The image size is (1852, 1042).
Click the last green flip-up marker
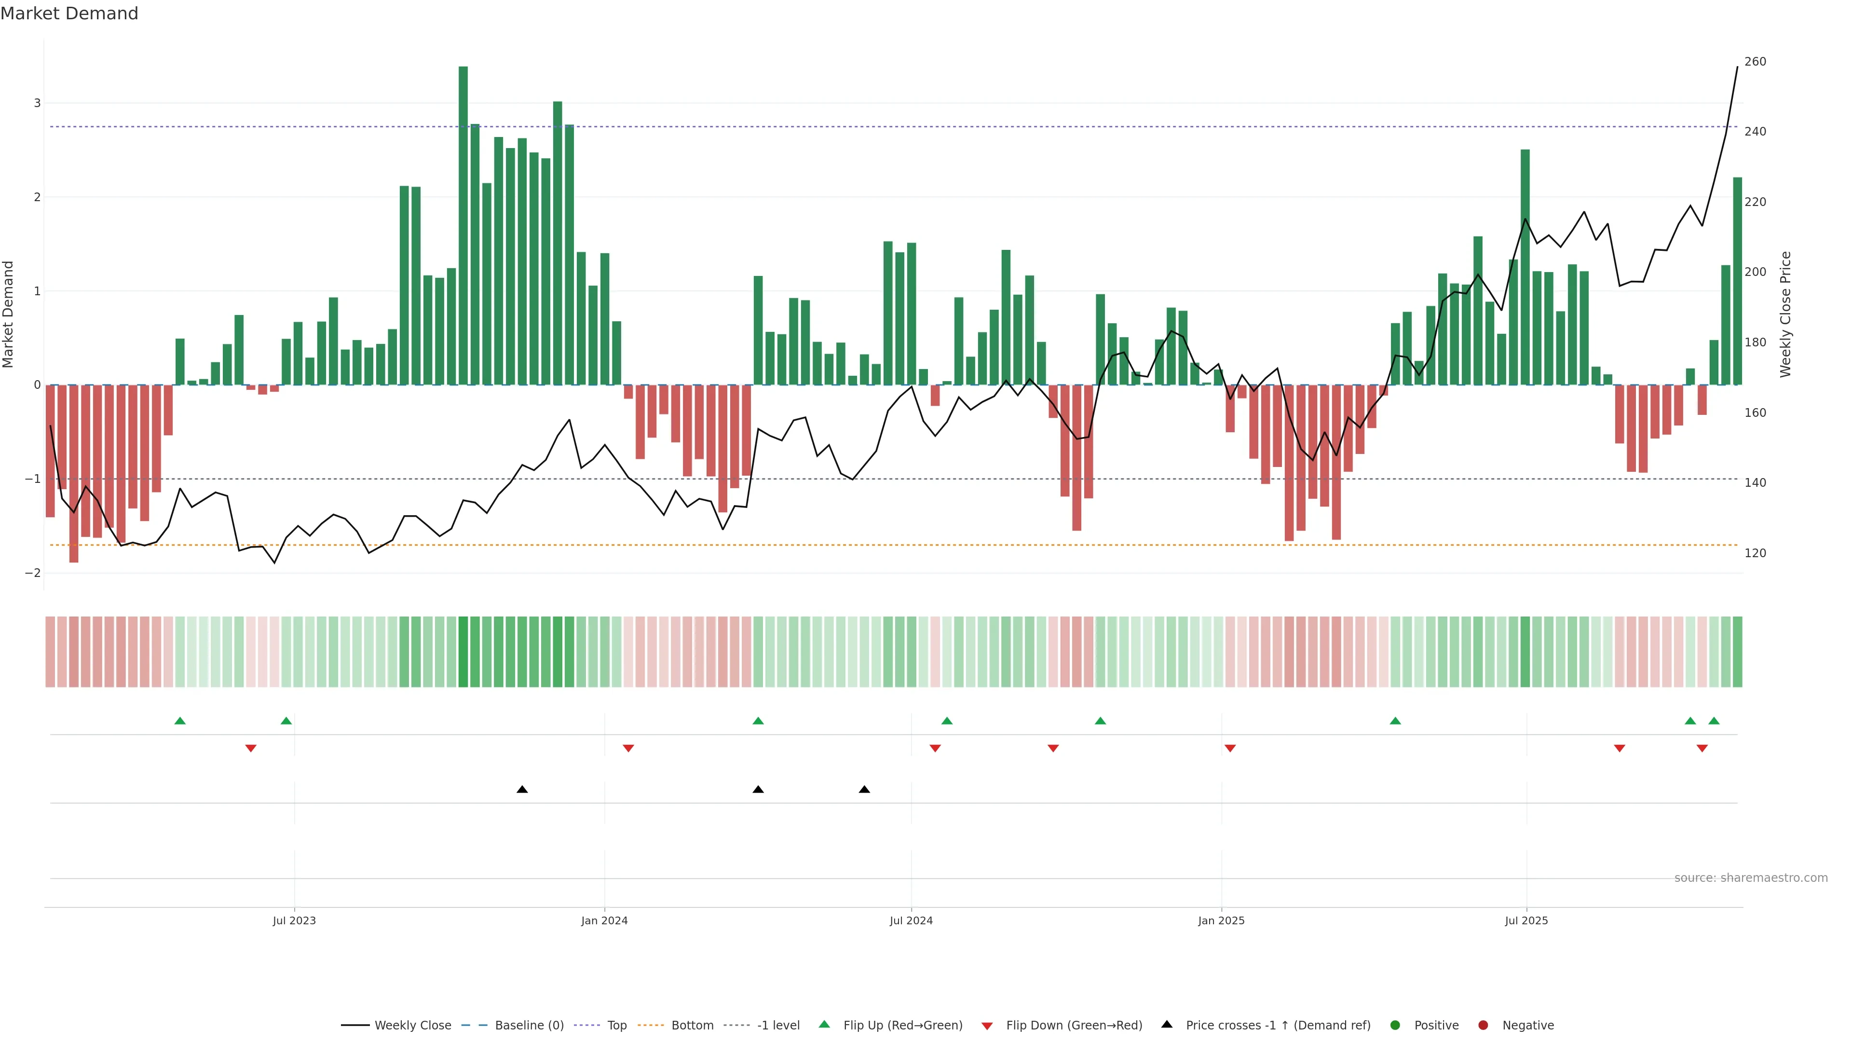[1714, 721]
